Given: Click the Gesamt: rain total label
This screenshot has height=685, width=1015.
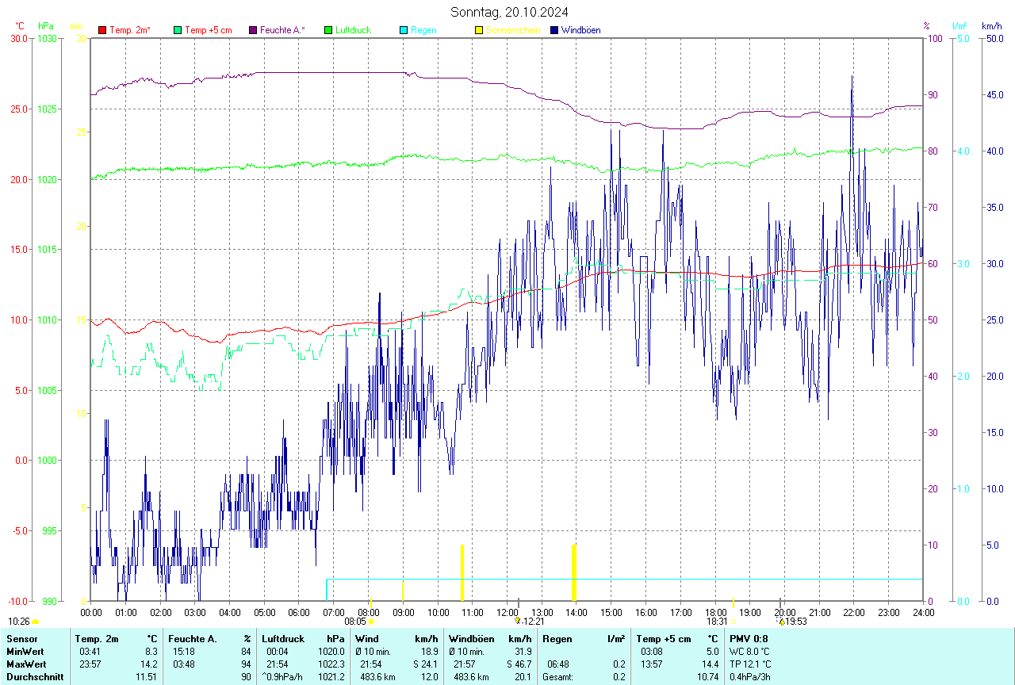Looking at the screenshot, I should click(559, 676).
